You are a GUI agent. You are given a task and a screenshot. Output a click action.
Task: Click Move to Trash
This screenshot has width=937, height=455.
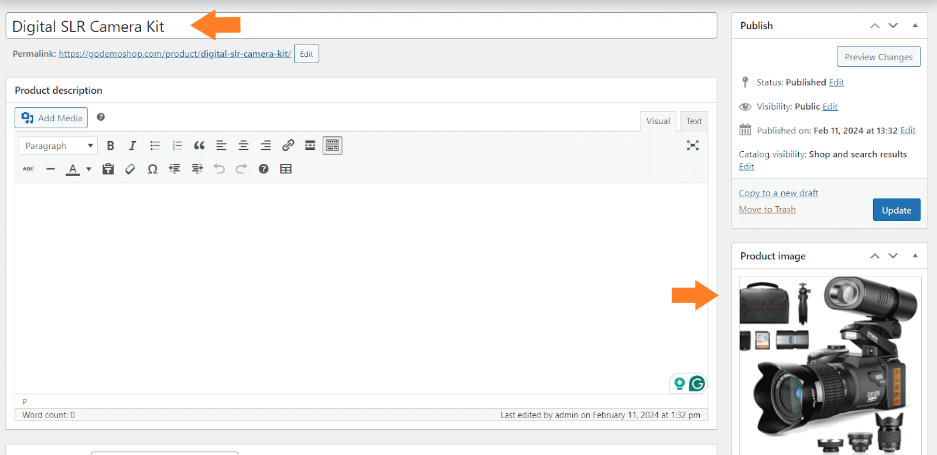coord(767,209)
